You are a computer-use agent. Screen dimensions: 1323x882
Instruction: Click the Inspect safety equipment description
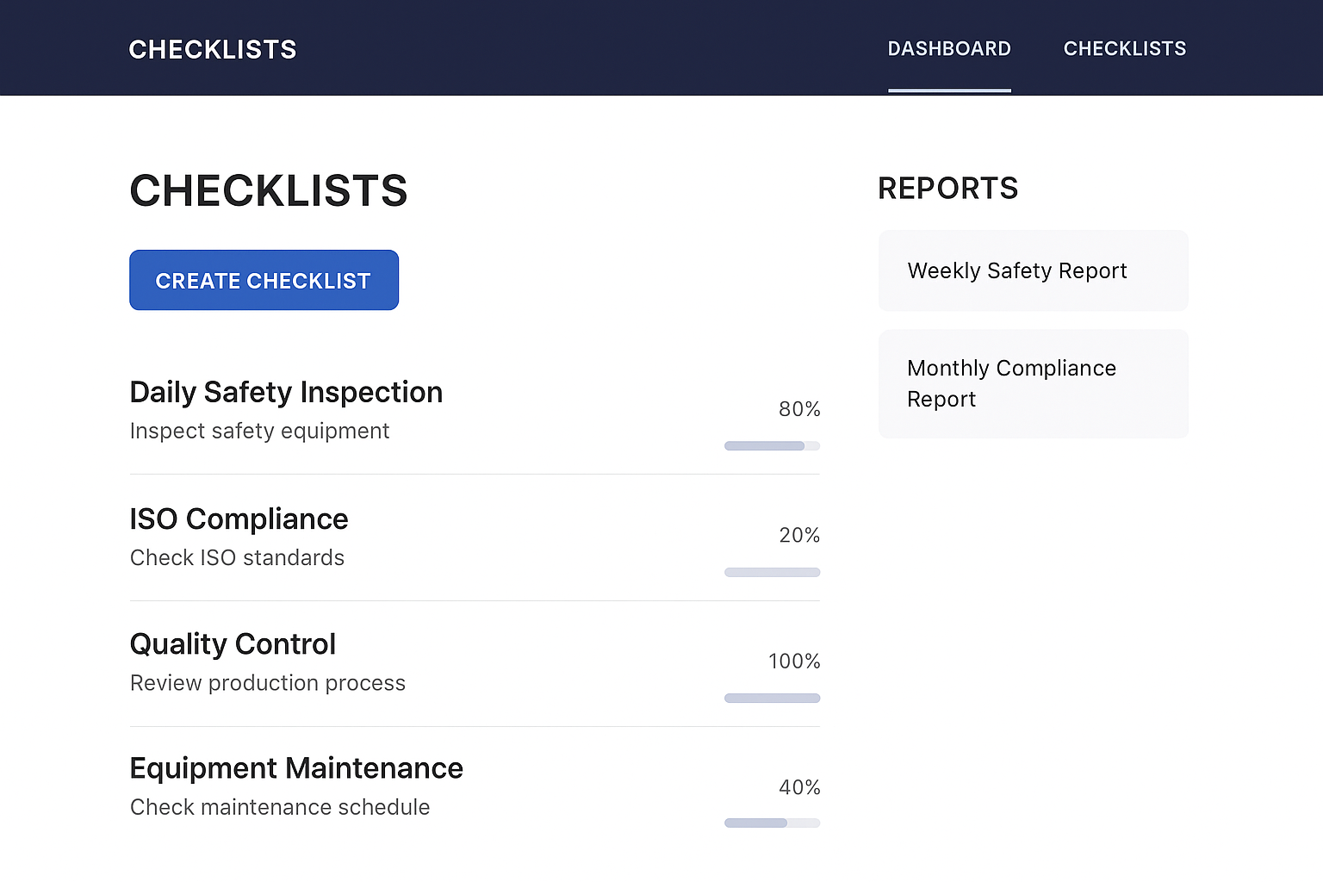coord(259,431)
